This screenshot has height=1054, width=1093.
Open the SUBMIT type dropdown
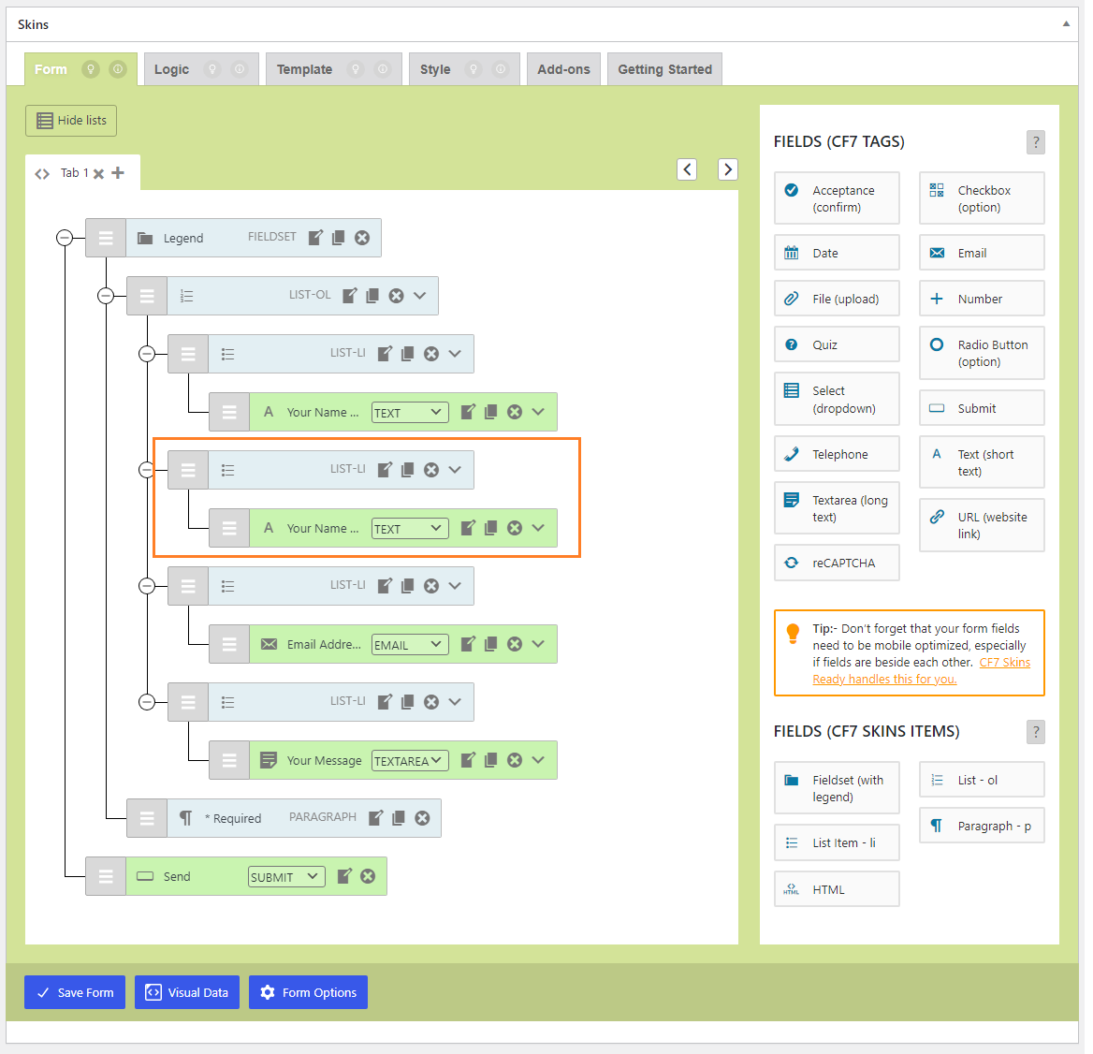pos(285,876)
